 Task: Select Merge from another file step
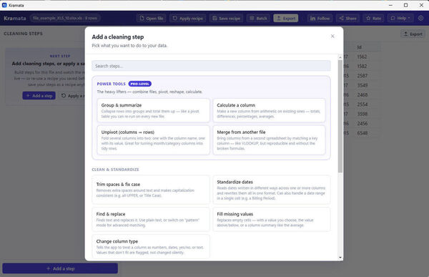coord(270,140)
